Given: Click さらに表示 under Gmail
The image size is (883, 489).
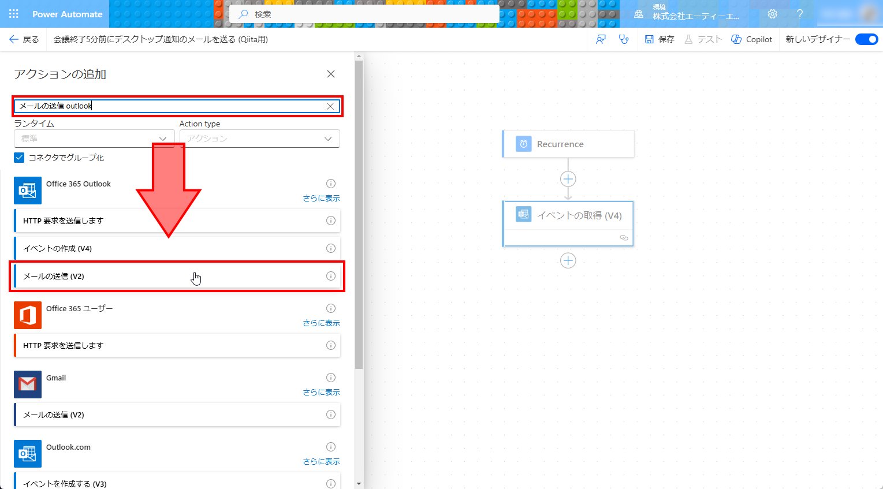Looking at the screenshot, I should (x=321, y=392).
